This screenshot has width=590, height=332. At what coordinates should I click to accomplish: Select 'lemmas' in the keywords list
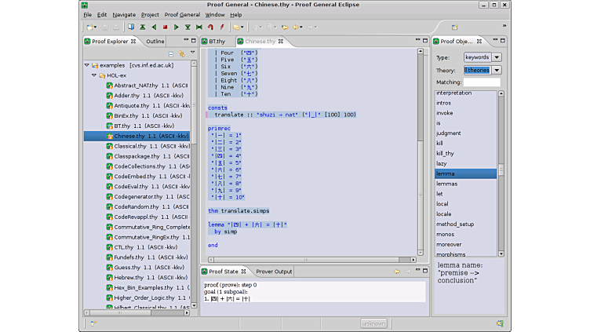tap(446, 184)
